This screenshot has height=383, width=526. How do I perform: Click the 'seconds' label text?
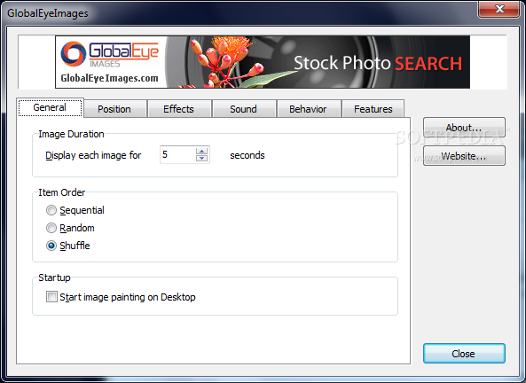tap(247, 155)
